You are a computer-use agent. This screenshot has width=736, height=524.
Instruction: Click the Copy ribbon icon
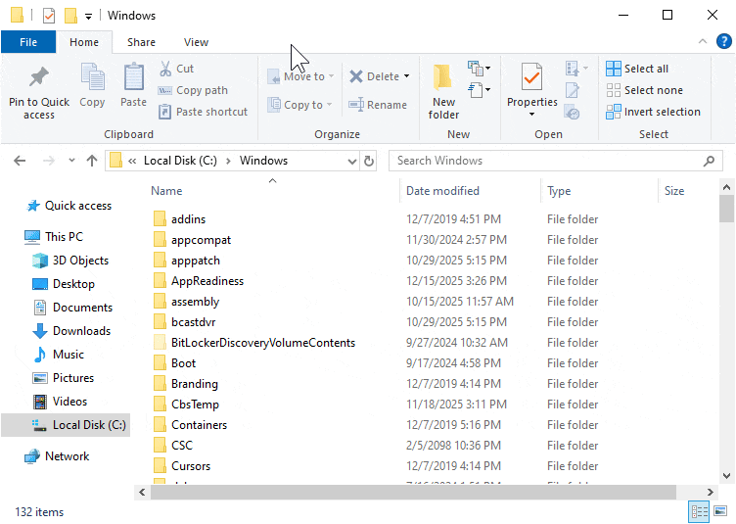point(92,76)
